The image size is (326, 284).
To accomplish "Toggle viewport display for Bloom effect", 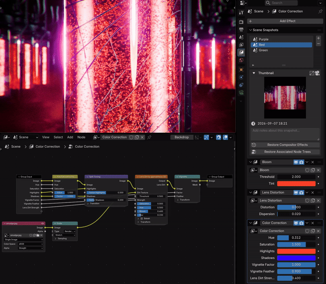I will pos(296,162).
